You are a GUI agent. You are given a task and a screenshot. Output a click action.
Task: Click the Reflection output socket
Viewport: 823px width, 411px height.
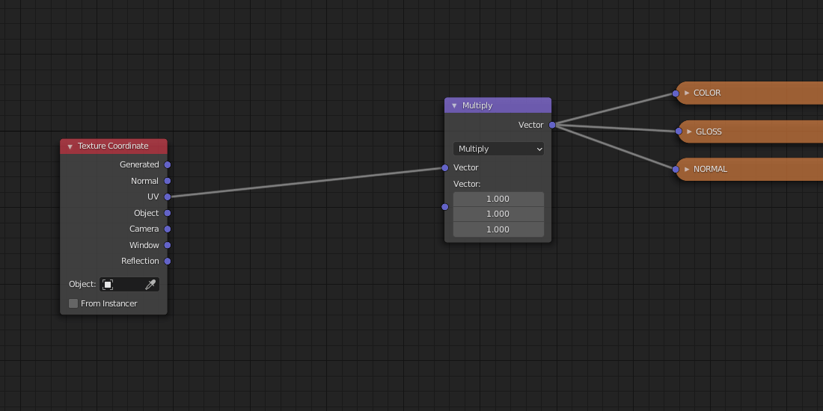coord(168,261)
